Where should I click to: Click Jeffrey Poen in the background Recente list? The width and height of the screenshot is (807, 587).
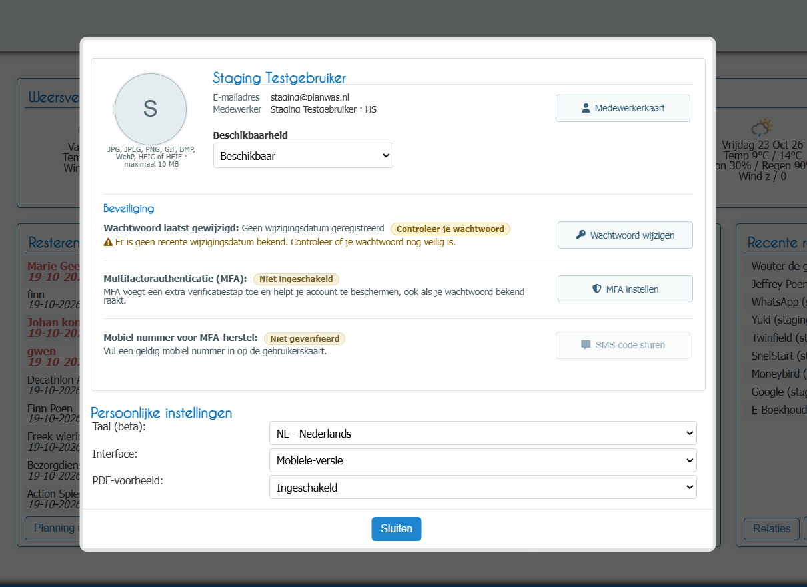coord(779,284)
